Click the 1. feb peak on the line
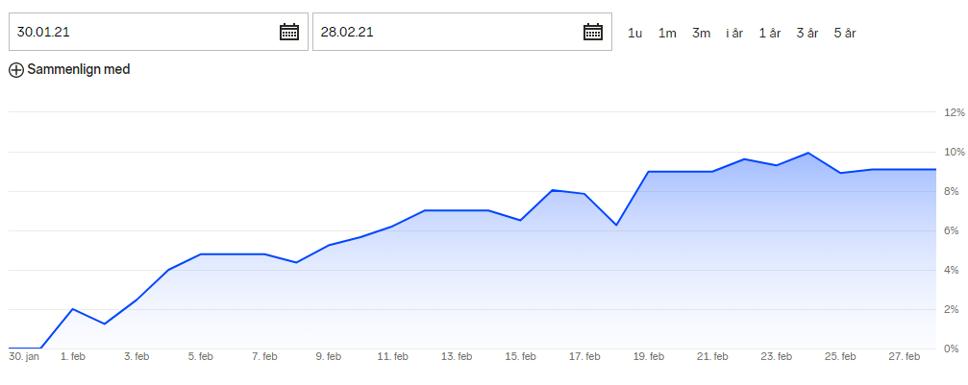This screenshot has width=968, height=385. [x=73, y=308]
